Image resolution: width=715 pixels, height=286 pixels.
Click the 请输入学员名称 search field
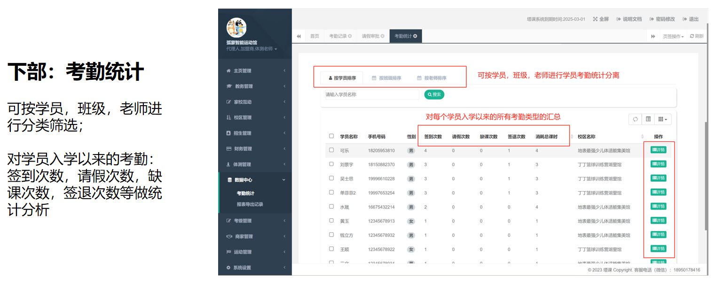[371, 94]
